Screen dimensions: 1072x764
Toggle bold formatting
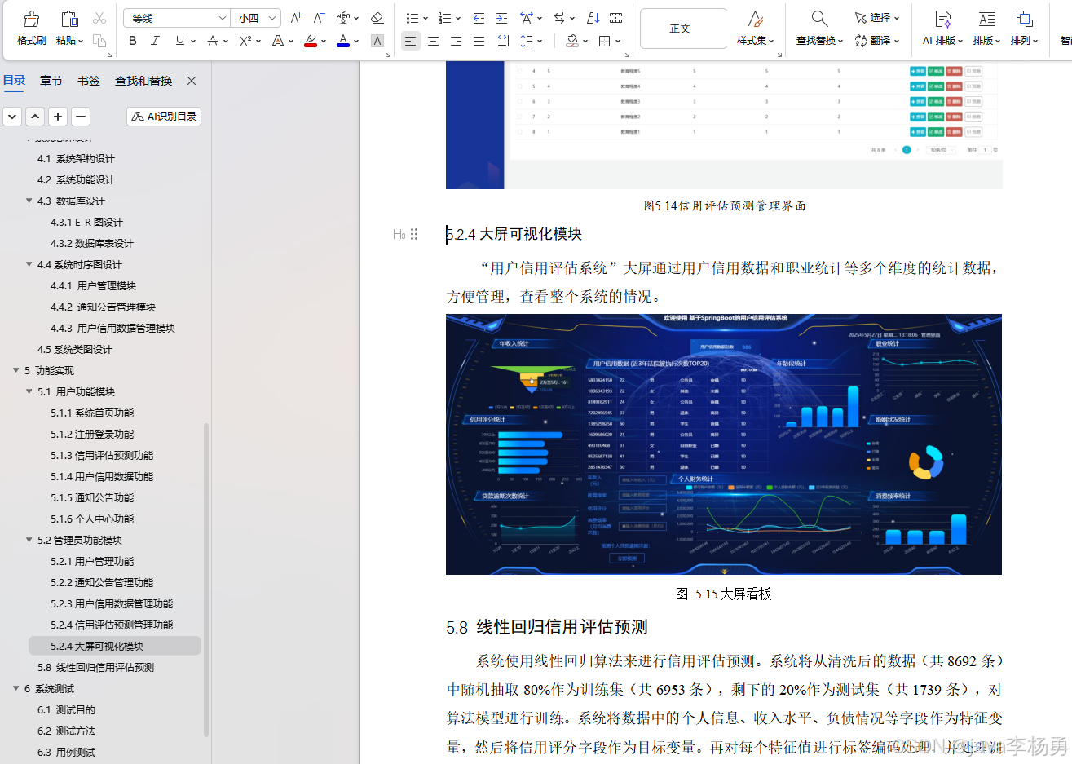133,41
